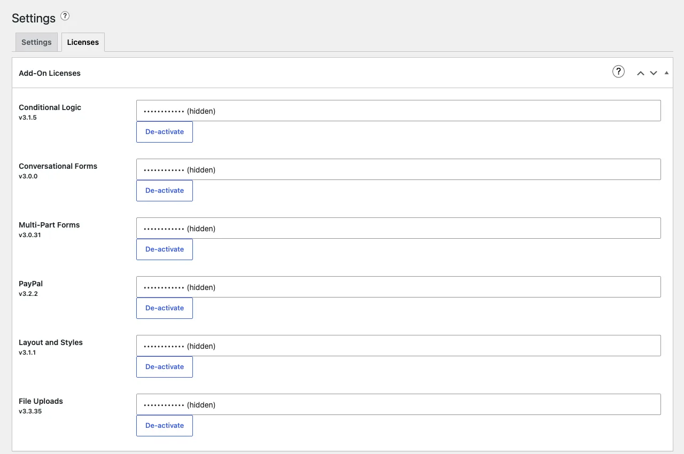Click the Add-On Licenses panel title
Viewport: 684px width, 454px height.
click(50, 73)
